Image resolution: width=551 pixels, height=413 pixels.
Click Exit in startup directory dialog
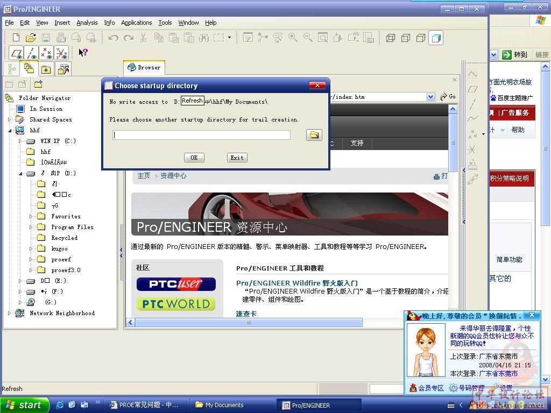coord(237,158)
